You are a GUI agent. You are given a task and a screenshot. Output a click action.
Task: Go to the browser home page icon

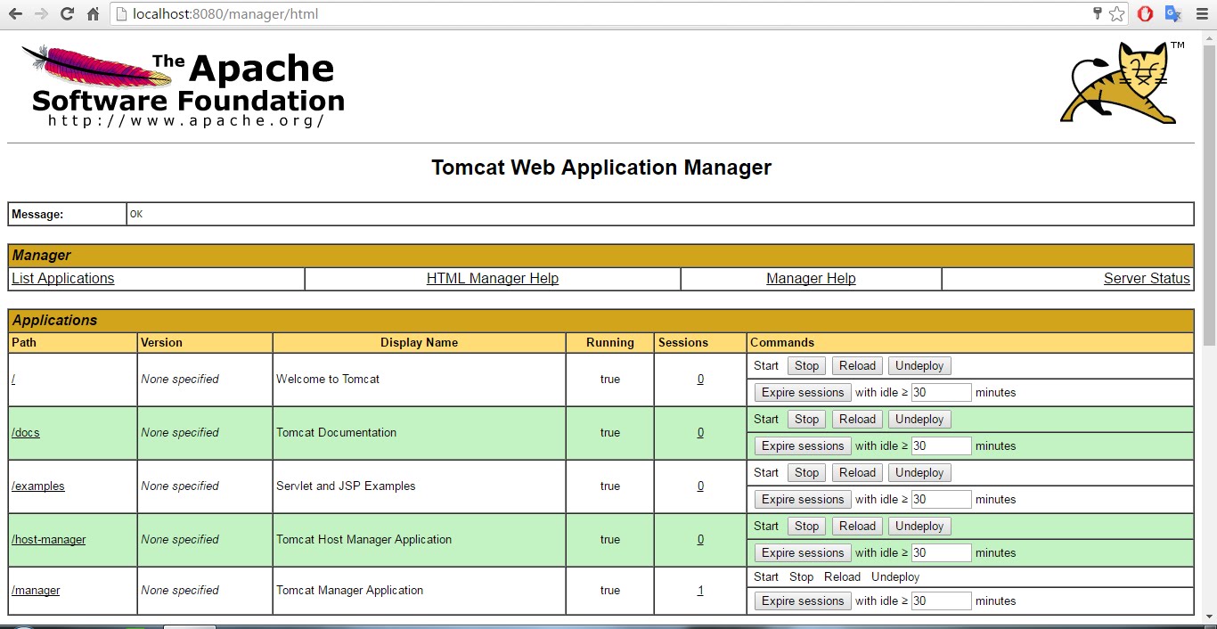[93, 14]
